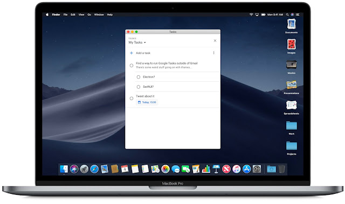The width and height of the screenshot is (345, 204).
Task: Open Notification Center list icon
Action: pos(298,15)
